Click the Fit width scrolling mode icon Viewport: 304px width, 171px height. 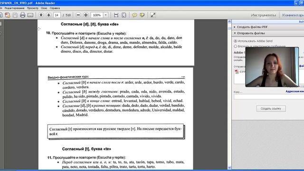tap(116, 15)
